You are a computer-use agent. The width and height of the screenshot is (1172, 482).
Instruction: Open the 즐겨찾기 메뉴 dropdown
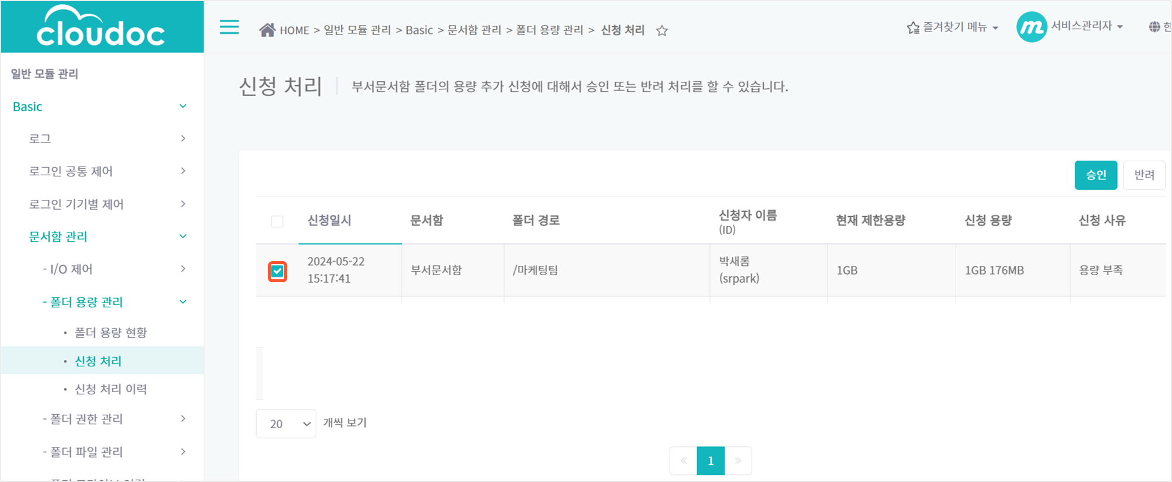[953, 27]
